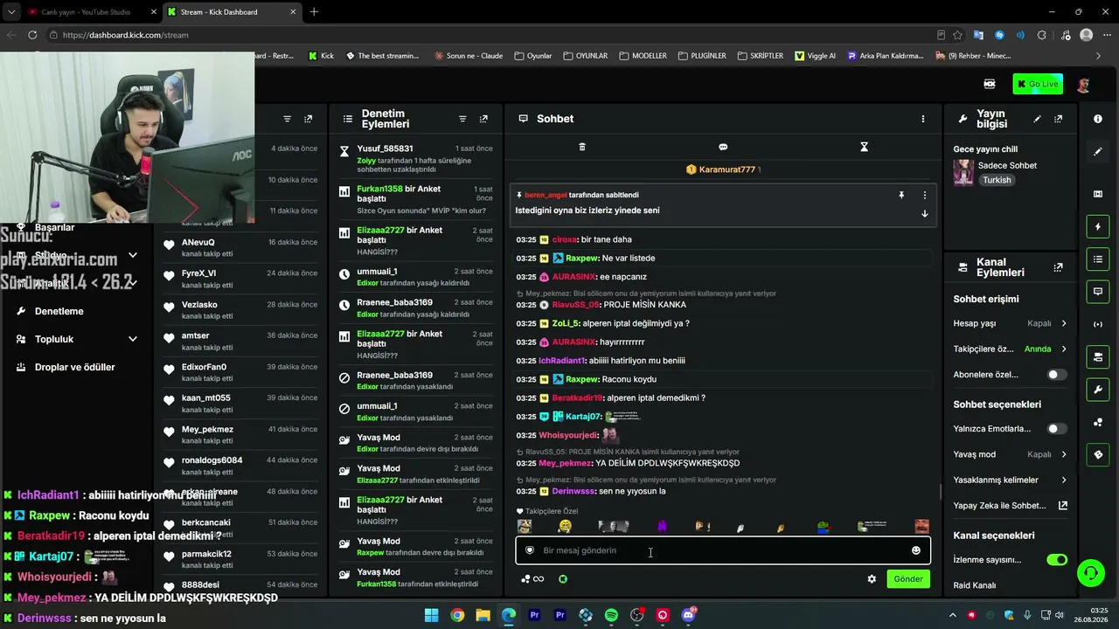The image size is (1119, 629).
Task: Open the SKRİPTLER bookmarks folder
Action: [x=760, y=56]
